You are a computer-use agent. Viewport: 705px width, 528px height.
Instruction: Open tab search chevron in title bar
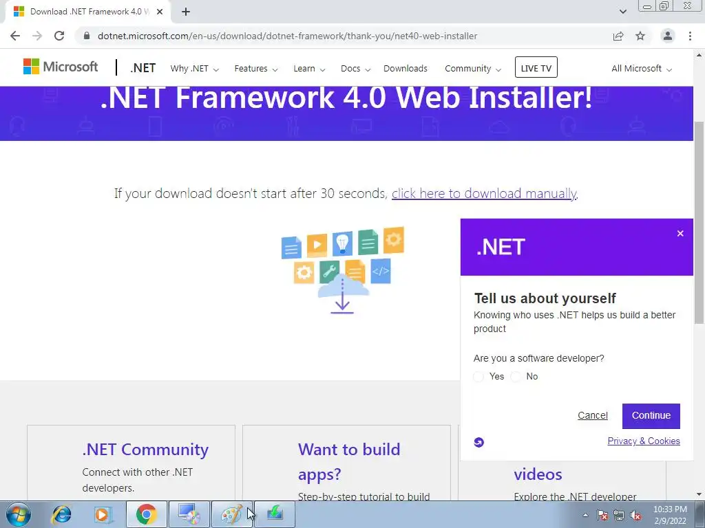coord(622,12)
